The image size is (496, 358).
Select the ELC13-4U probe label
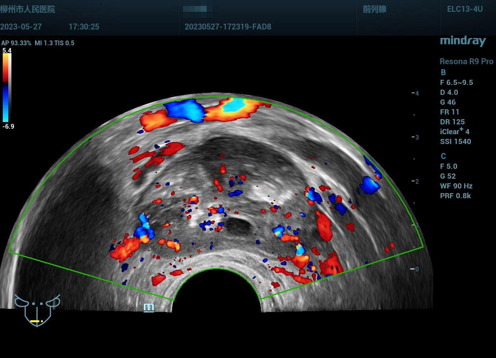(x=465, y=9)
